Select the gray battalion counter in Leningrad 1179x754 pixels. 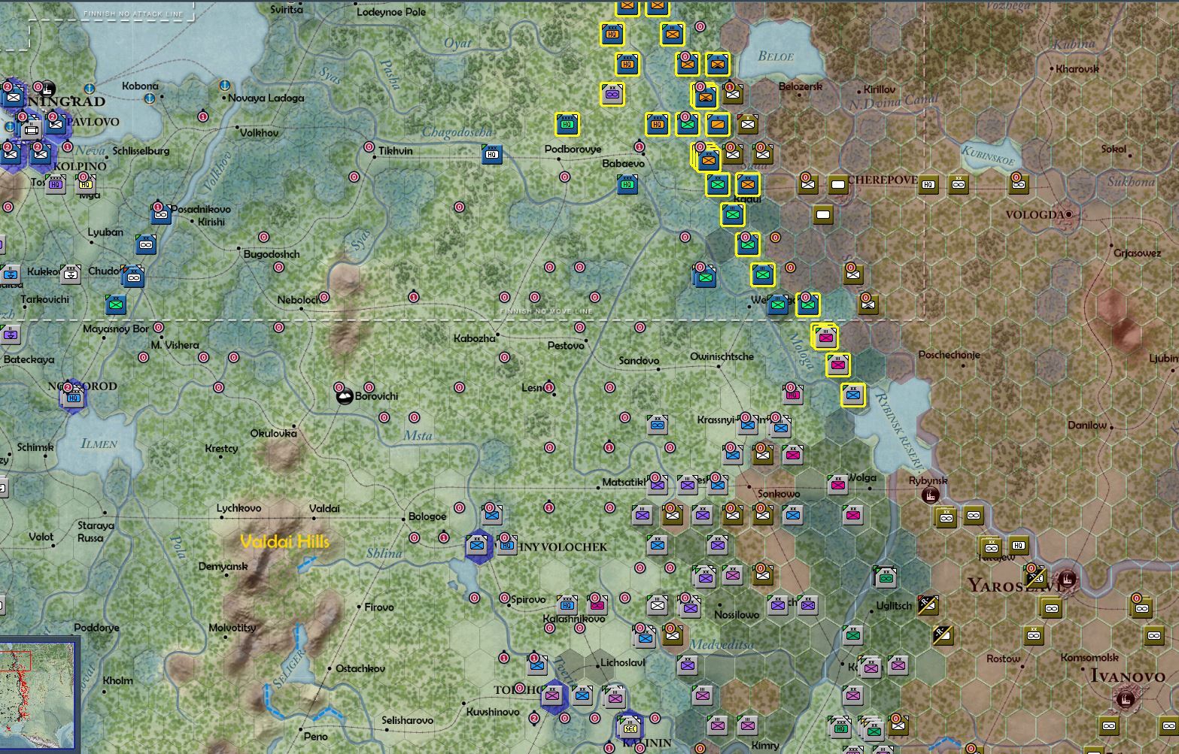pos(31,129)
